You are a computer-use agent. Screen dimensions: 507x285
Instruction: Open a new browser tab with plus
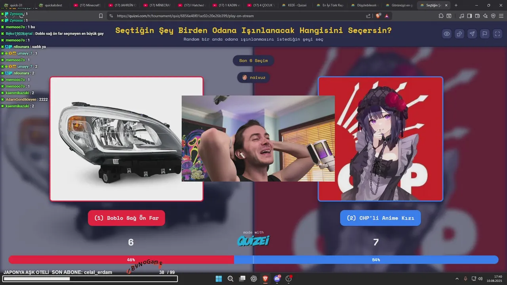pos(456,5)
